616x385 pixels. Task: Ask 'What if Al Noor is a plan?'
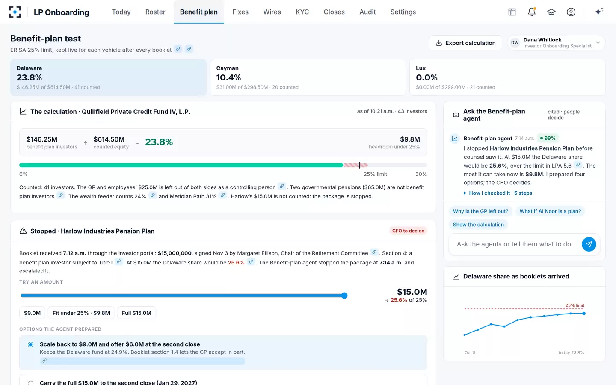[550, 211]
